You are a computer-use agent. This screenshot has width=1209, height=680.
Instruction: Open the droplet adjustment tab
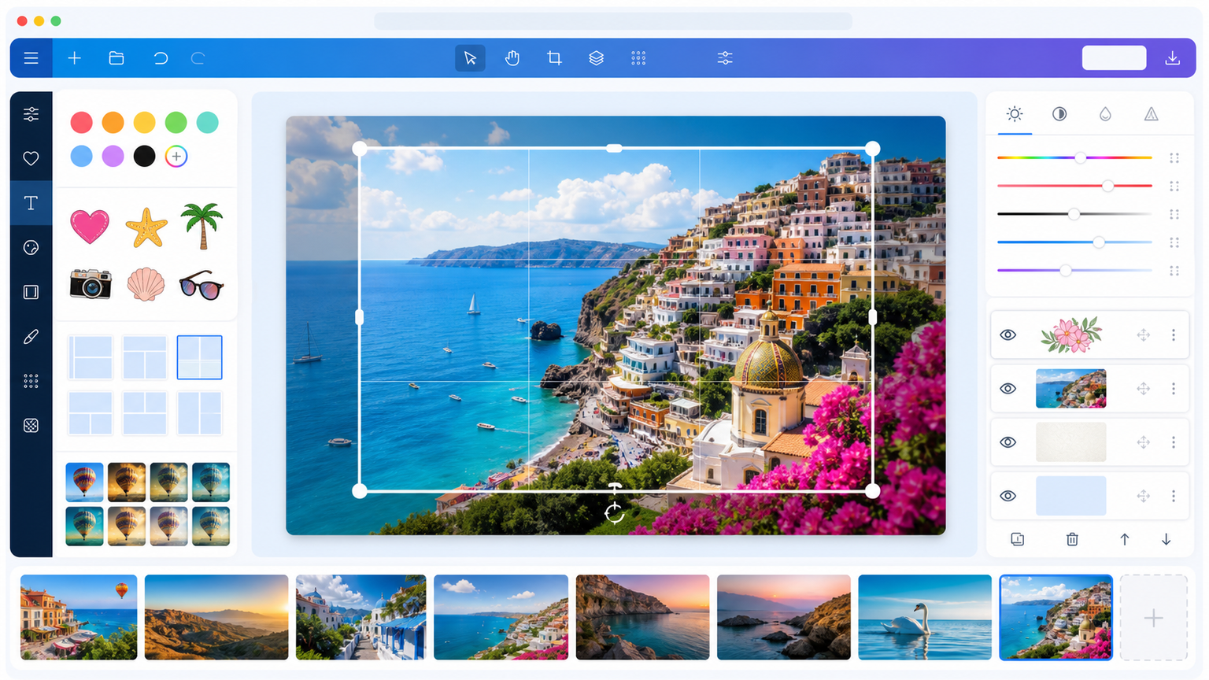pyautogui.click(x=1105, y=114)
